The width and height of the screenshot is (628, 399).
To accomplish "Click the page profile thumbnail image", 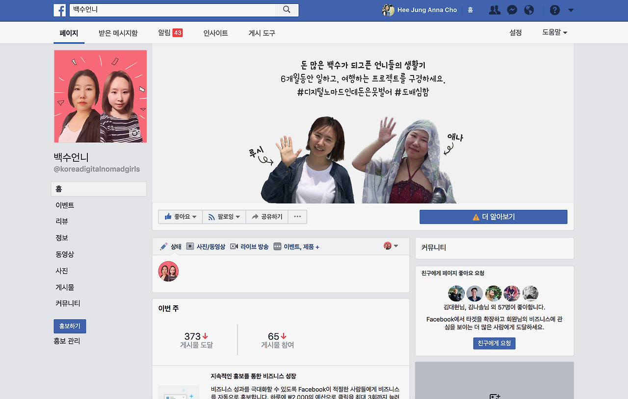I will (x=100, y=96).
